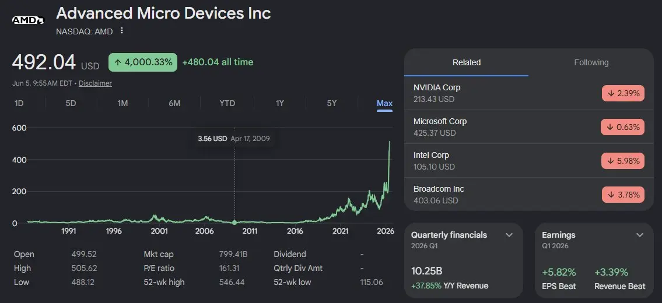Click Intel's red 5.98% change badge
Viewport: 662px width, 303px height.
[x=623, y=161]
